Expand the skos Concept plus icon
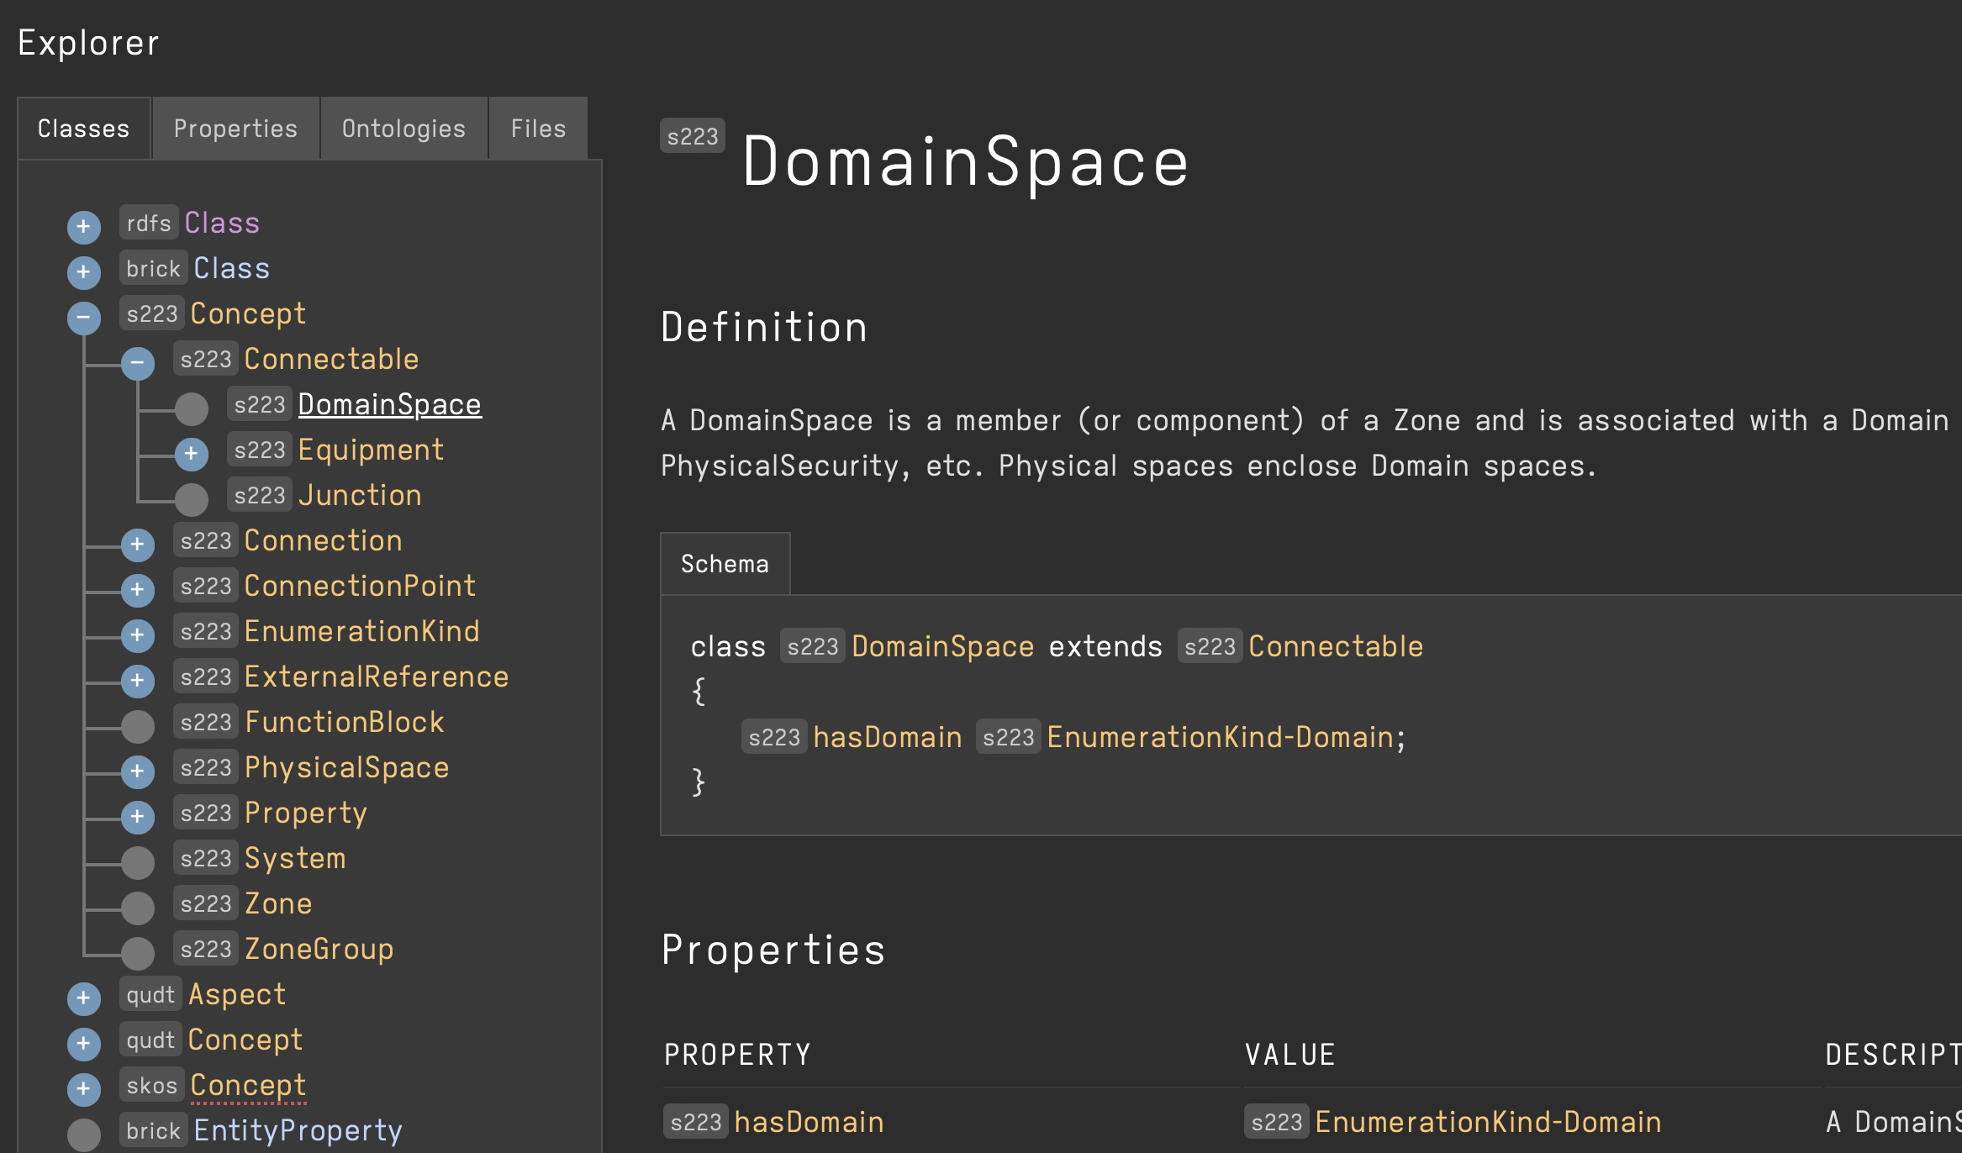Viewport: 1962px width, 1153px height. [x=83, y=1088]
